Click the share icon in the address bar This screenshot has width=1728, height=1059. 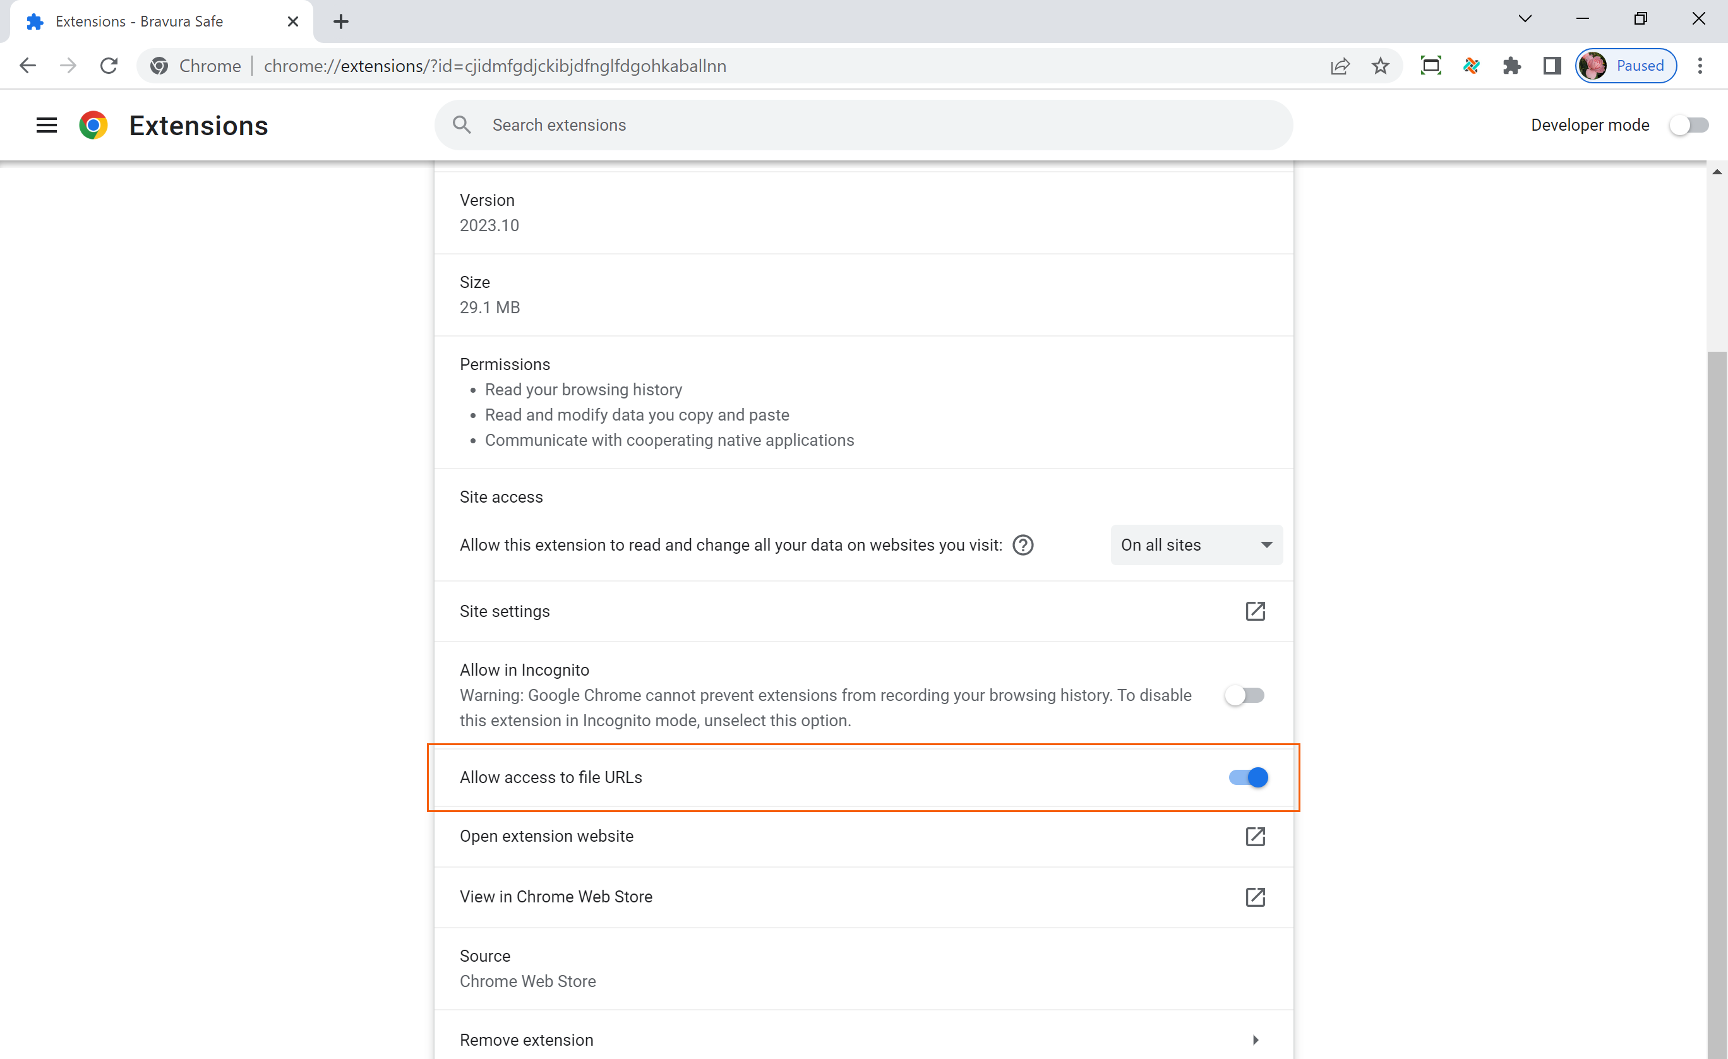tap(1340, 65)
